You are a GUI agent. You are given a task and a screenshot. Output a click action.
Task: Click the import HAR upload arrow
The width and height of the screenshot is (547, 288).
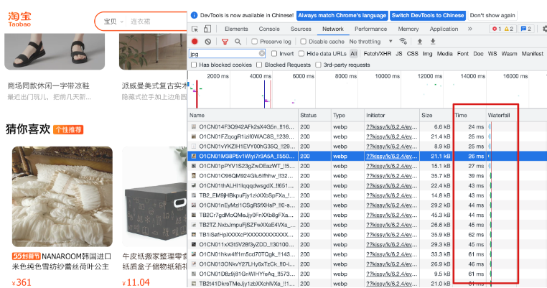420,42
